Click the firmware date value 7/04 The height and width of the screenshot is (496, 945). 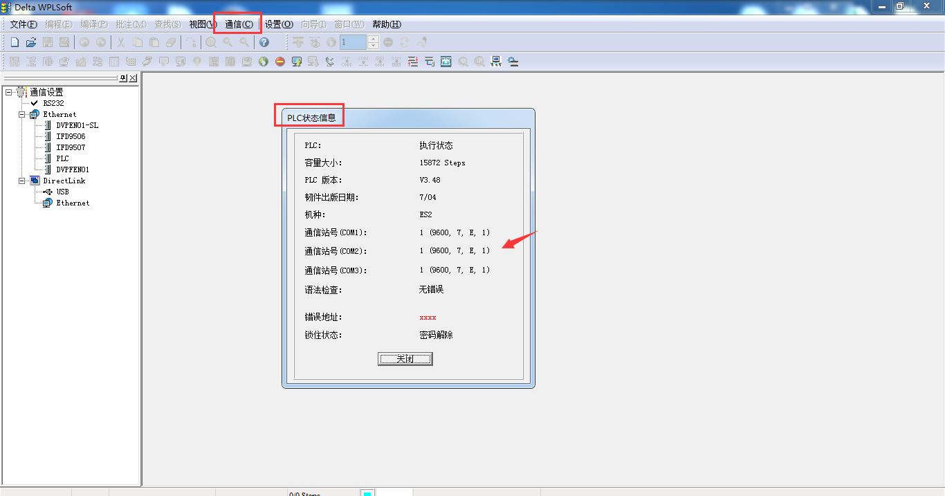coord(428,197)
